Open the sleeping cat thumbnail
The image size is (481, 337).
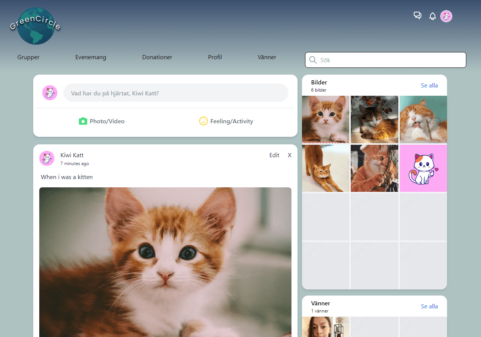pos(375,119)
